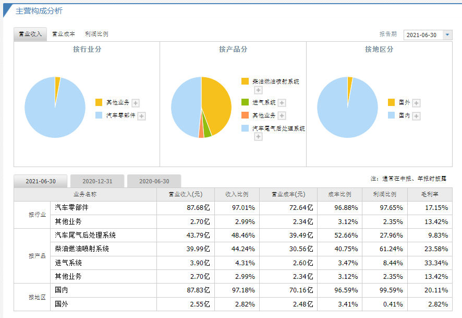The height and width of the screenshot is (318, 462).
Task: Click the plus icon beside 进气系统
Action: click(282, 103)
